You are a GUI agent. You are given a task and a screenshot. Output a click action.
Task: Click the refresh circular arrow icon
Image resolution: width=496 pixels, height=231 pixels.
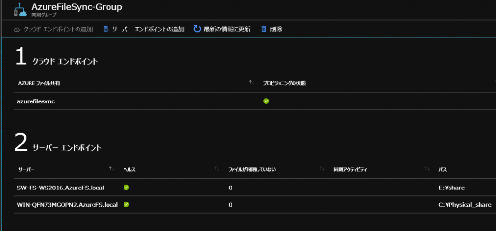197,29
